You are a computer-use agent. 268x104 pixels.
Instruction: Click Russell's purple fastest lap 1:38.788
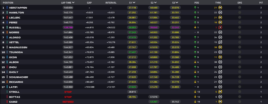tap(68, 28)
